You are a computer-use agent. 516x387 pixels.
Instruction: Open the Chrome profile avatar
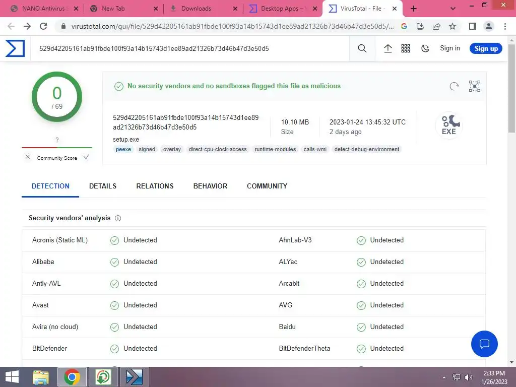tap(489, 26)
